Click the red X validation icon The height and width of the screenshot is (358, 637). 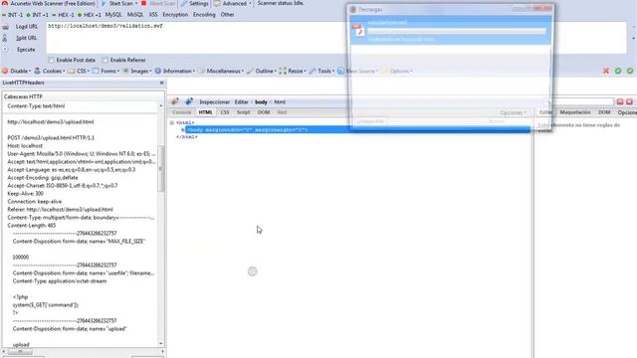(606, 71)
